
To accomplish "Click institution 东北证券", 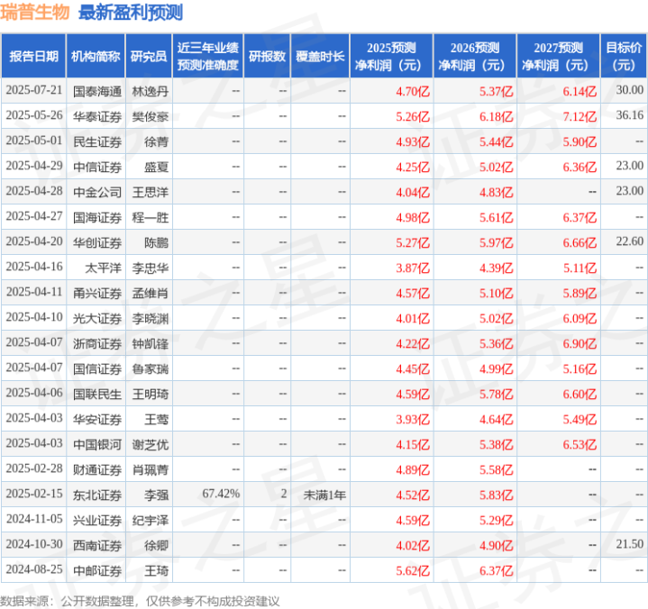I will [97, 495].
